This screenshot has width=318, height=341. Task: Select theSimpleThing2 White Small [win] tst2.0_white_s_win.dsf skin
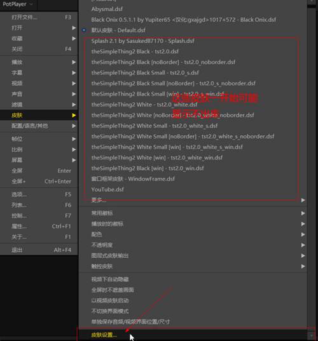point(193,147)
